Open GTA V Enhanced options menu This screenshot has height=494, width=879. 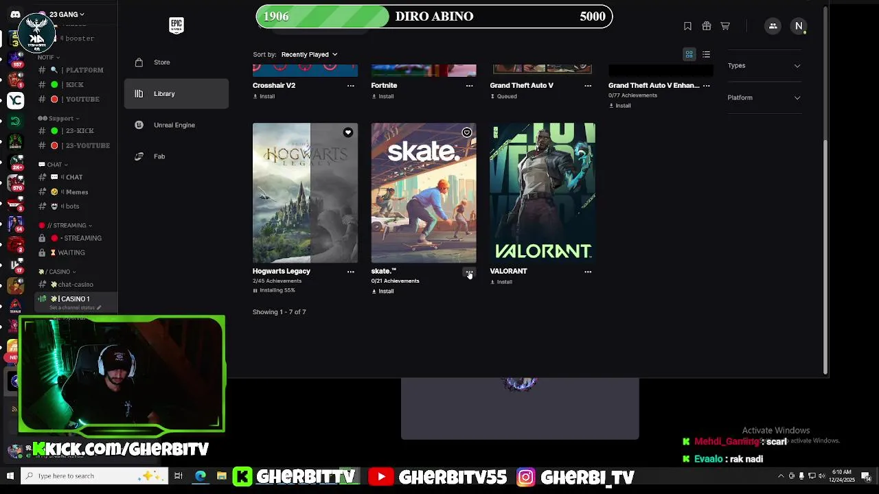click(x=707, y=86)
